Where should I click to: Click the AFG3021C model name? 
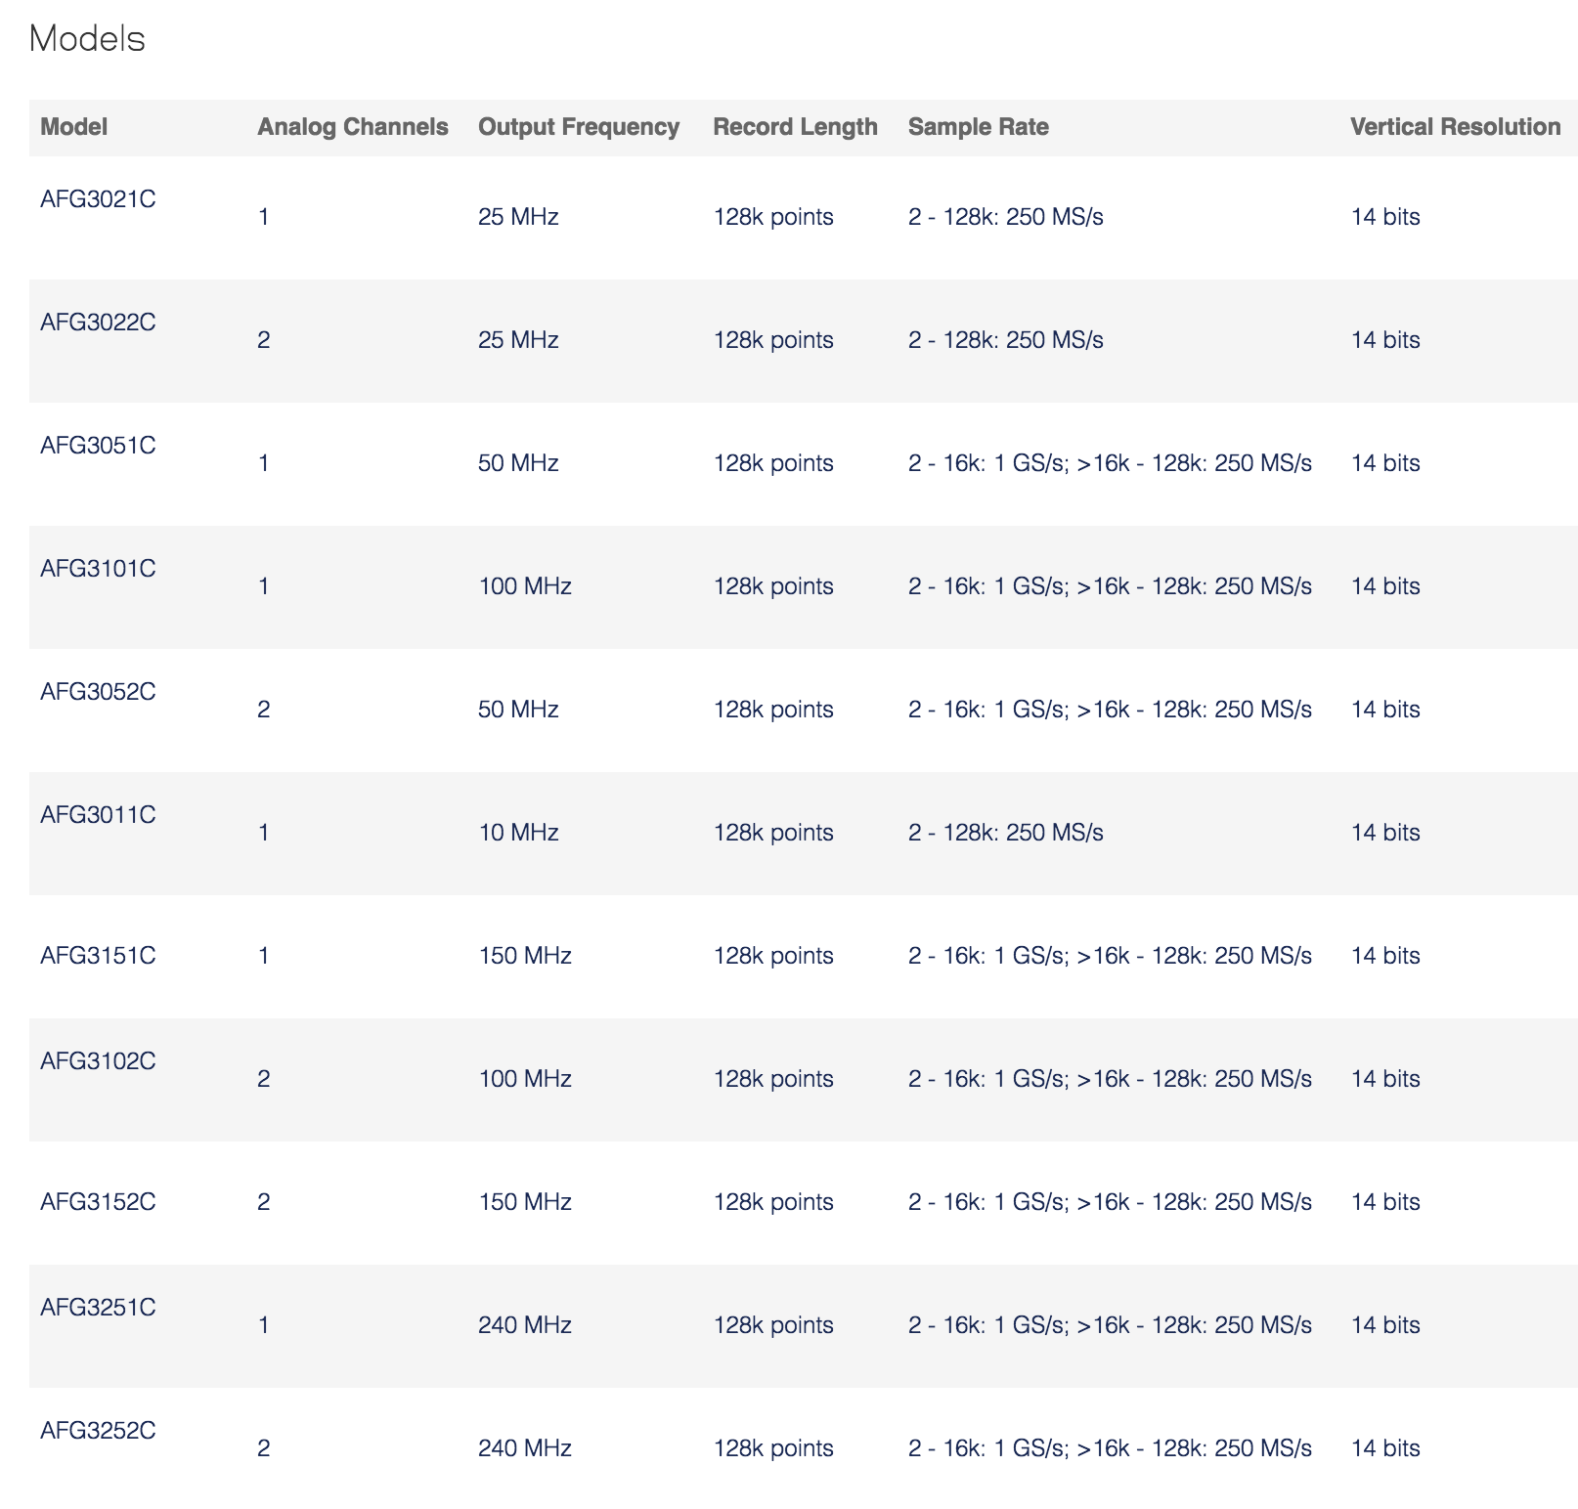(x=98, y=199)
